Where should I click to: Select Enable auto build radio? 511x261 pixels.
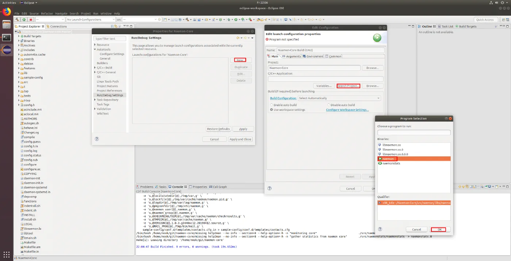(x=272, y=105)
